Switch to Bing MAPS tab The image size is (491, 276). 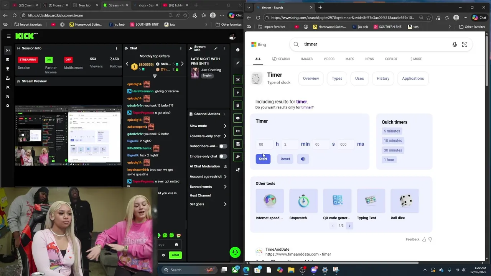pos(350,59)
